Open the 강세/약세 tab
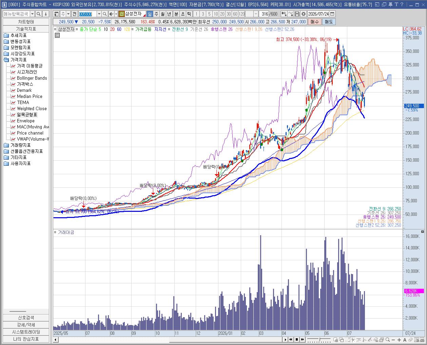 pyautogui.click(x=26, y=325)
